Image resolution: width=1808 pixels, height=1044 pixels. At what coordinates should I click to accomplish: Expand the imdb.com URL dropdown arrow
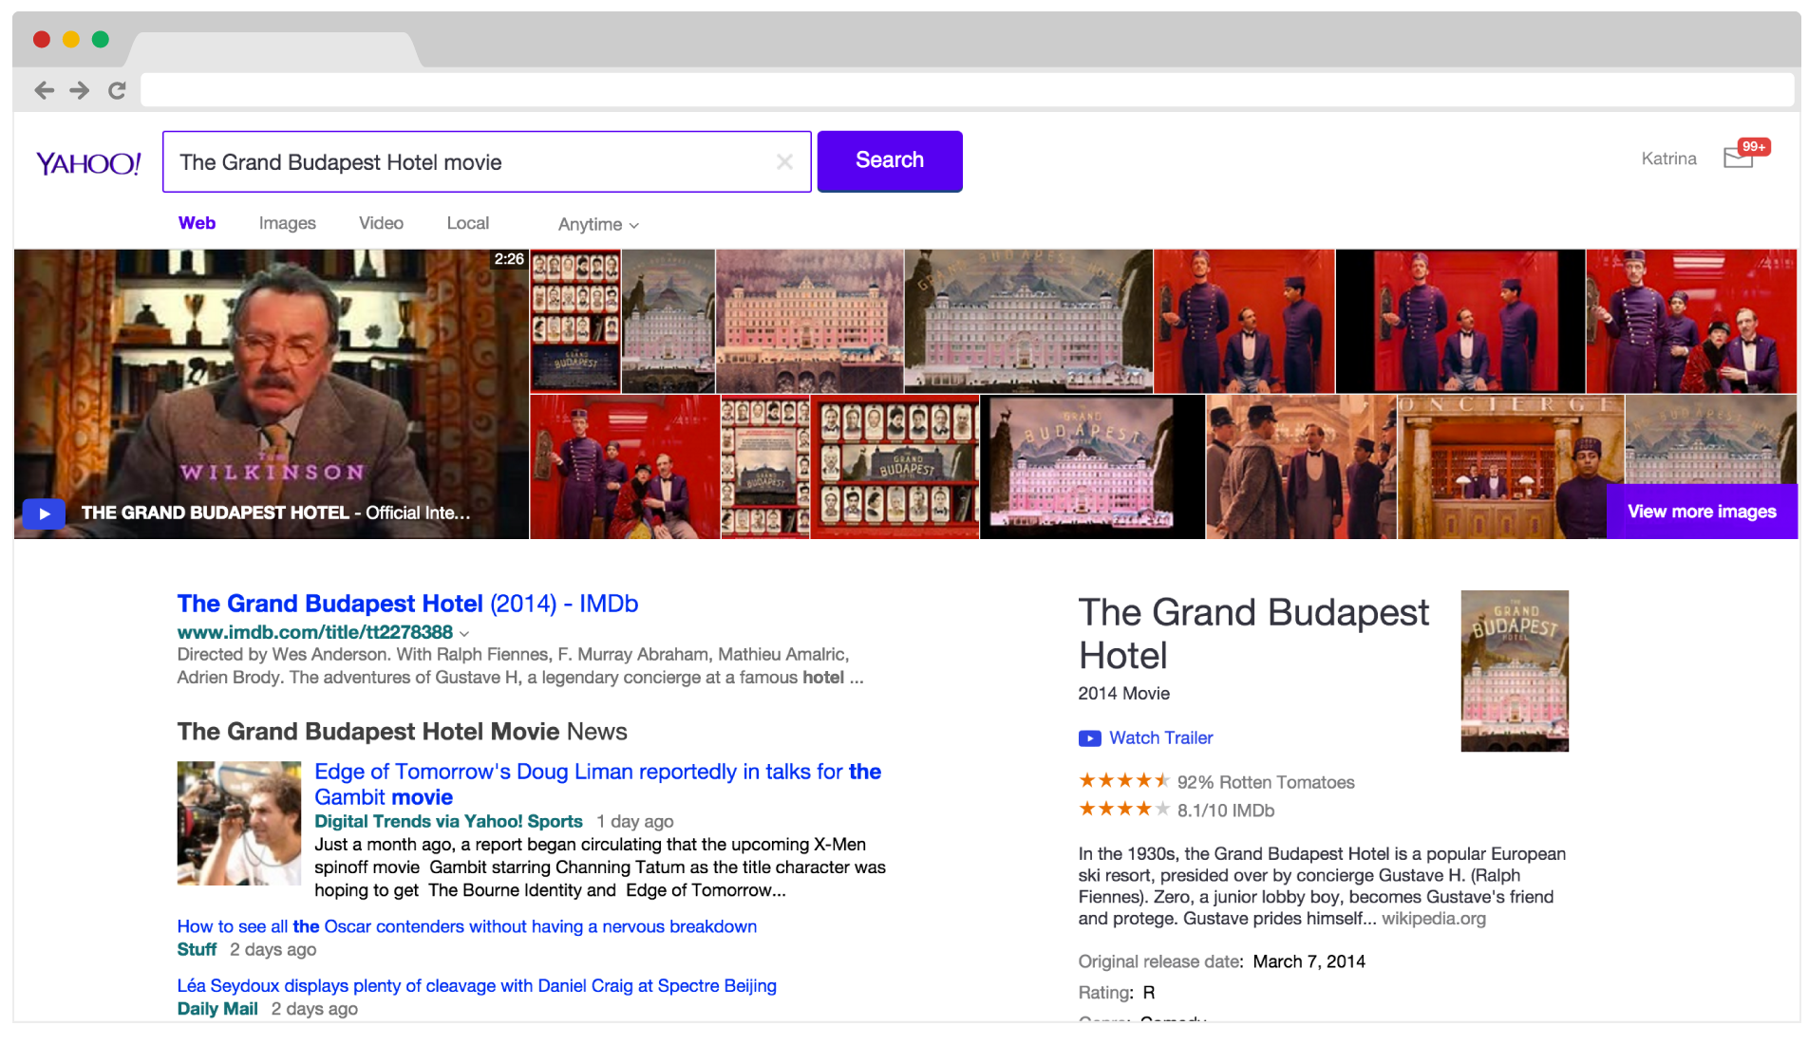(x=464, y=633)
